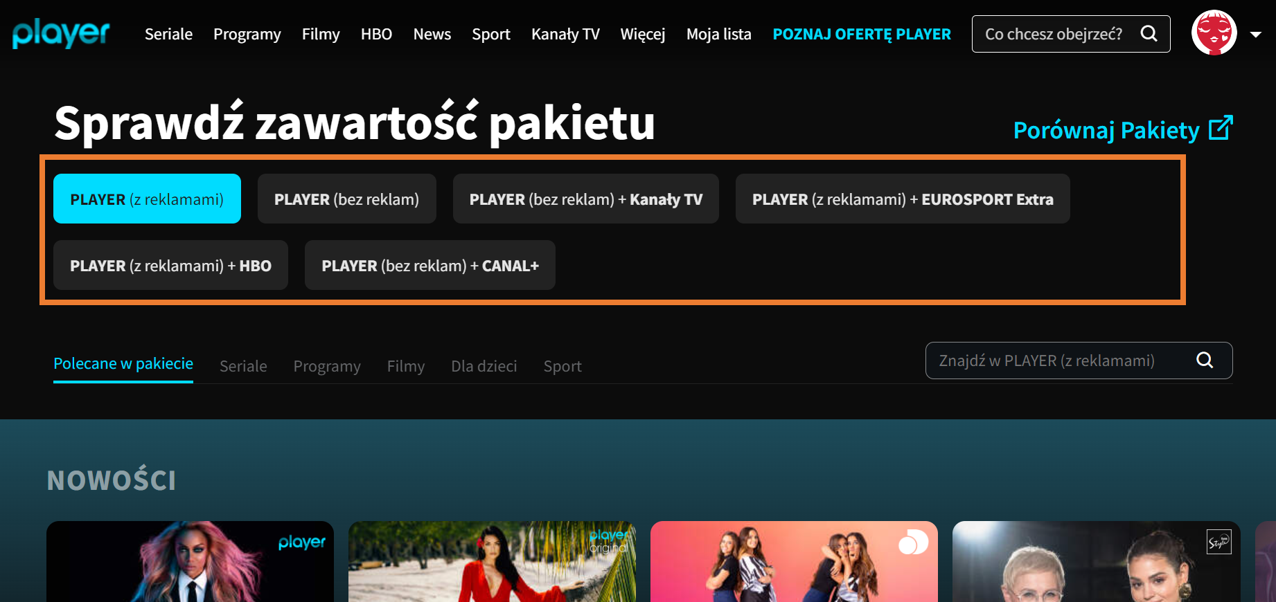Screen dimensions: 1276x602
Task: Expand the Więcej menu
Action: click(643, 34)
